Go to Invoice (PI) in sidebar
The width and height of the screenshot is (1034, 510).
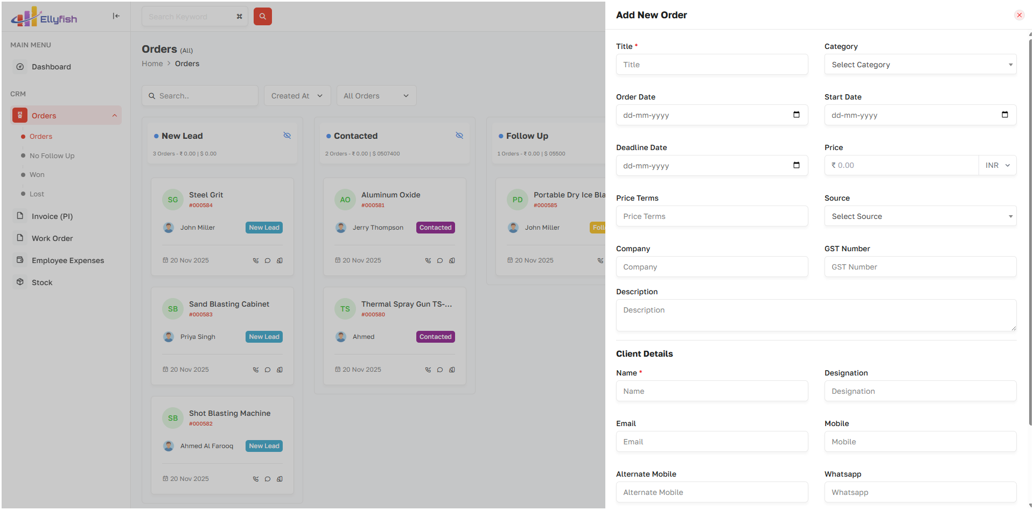pyautogui.click(x=52, y=216)
